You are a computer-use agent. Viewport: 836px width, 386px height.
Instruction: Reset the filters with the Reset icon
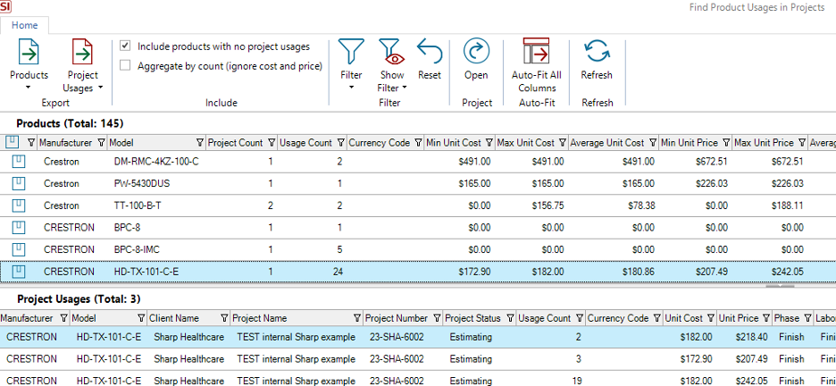point(430,52)
